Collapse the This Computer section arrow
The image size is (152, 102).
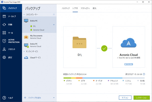[24, 15]
